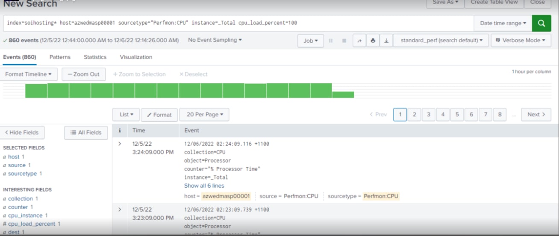Open Date time range picker
Screen dimensions: 559x236
tap(503, 23)
